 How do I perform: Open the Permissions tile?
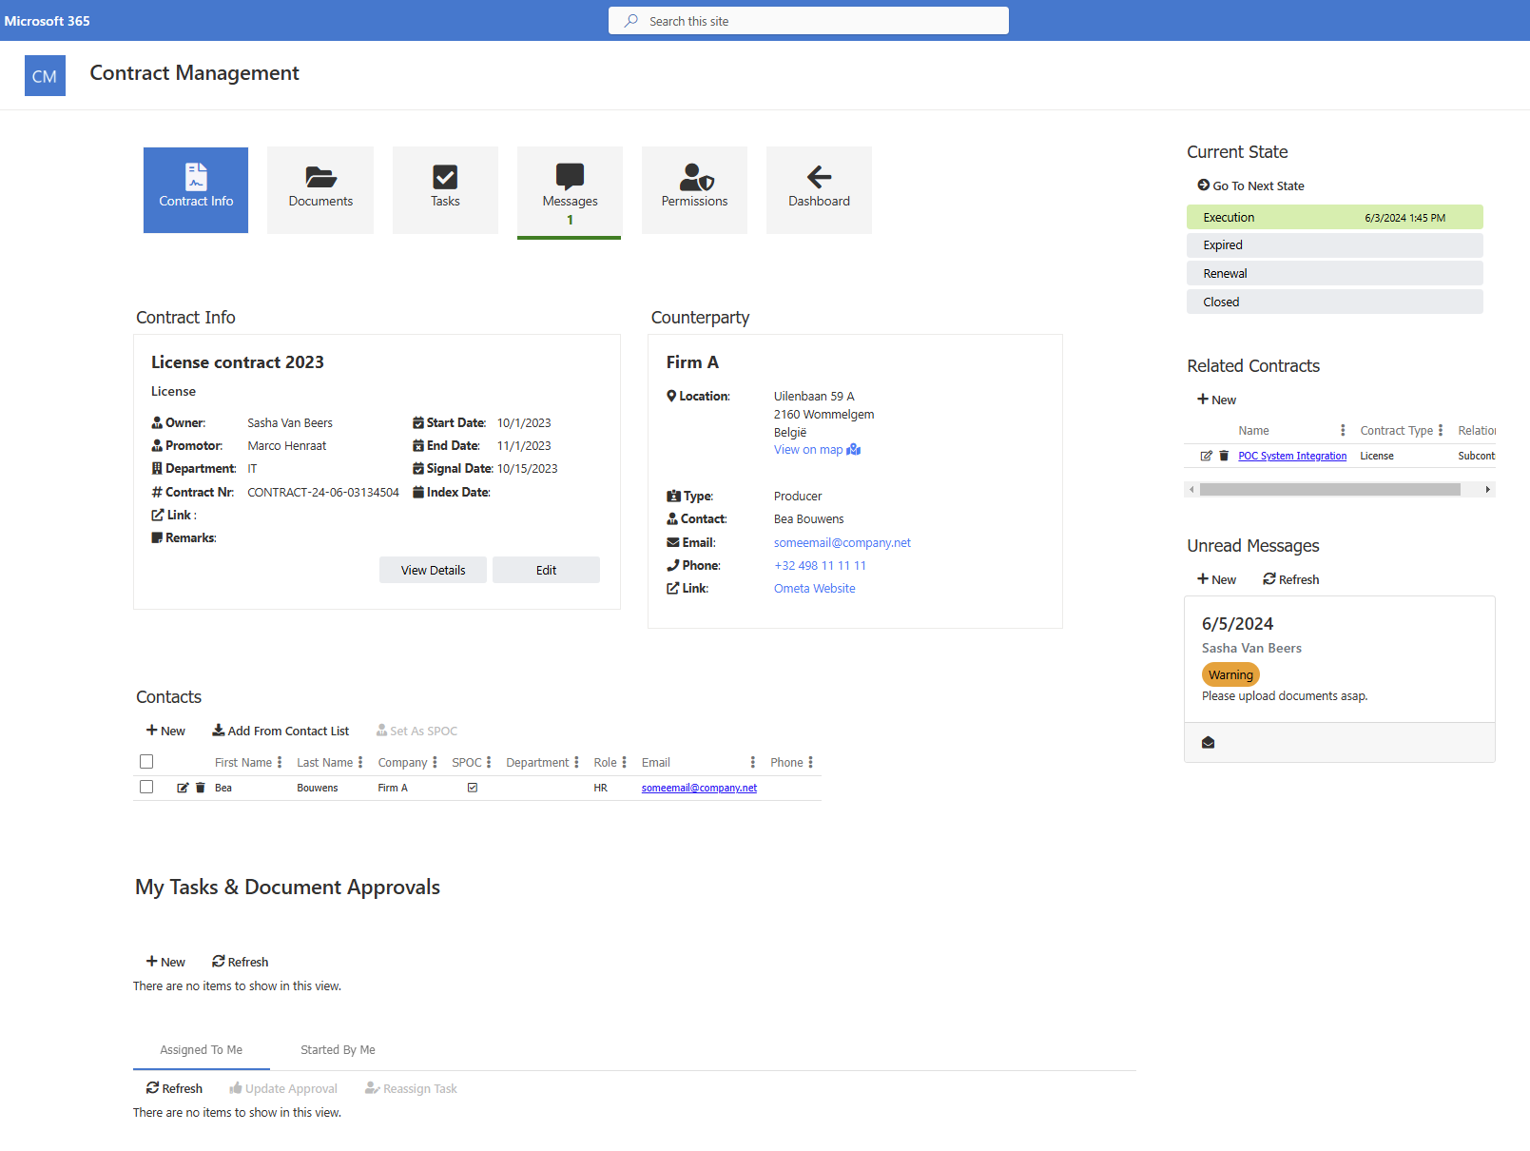pos(694,189)
